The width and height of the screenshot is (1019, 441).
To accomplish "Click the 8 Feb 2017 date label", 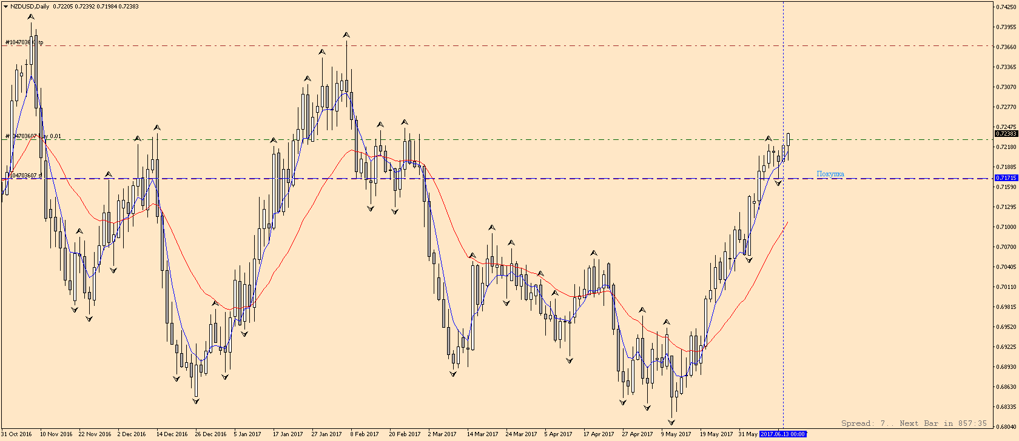I will [x=365, y=434].
